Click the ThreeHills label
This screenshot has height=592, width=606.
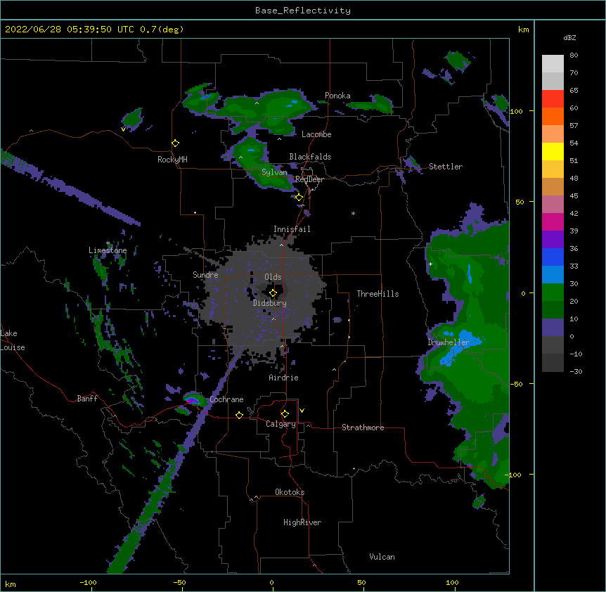click(x=378, y=294)
